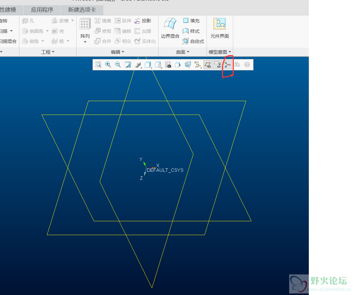354x295 pixels.
Task: Select the DEFAULT_CSYS coordinate system label
Action: [x=165, y=170]
